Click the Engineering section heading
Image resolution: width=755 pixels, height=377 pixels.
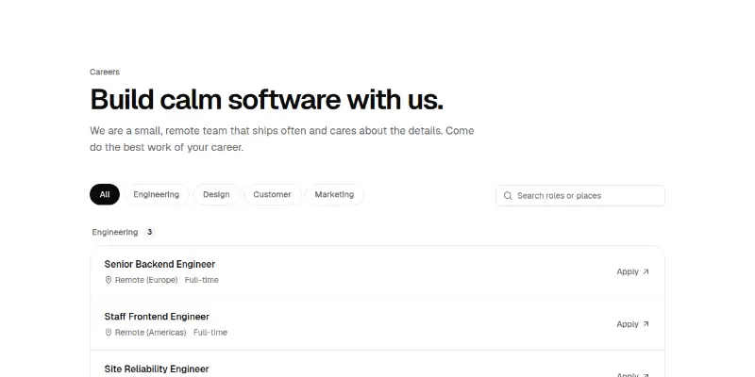coord(115,232)
